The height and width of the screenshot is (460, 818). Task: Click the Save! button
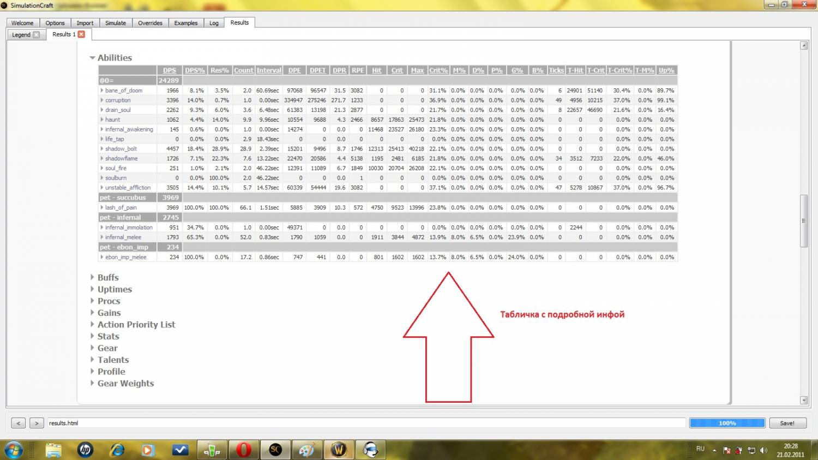pyautogui.click(x=787, y=423)
